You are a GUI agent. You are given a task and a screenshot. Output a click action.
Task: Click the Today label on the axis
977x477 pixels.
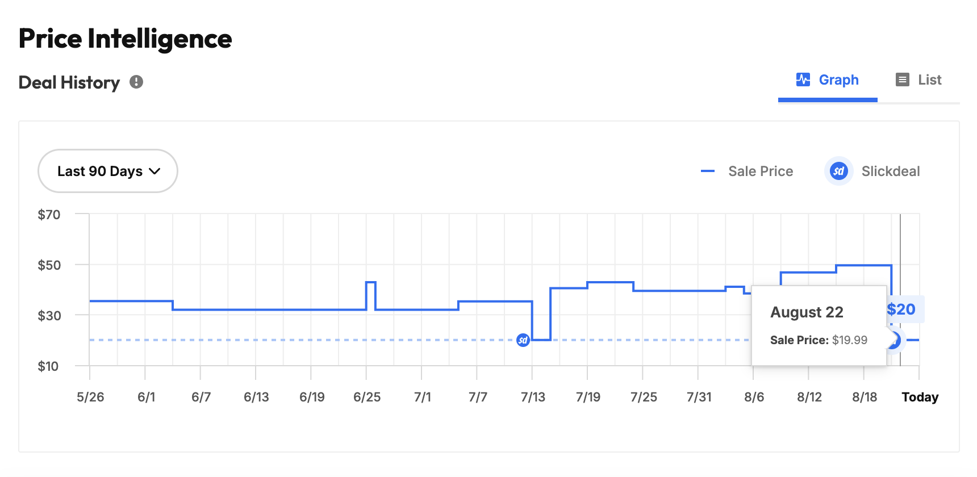[x=920, y=397]
